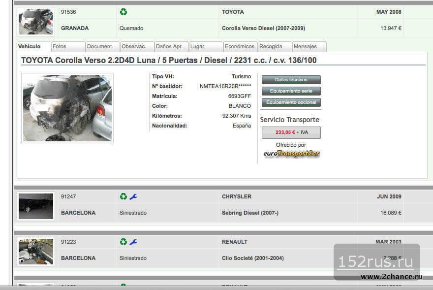Click the TOYOTA Corolla Verso 2.2D4D Luna heading
This screenshot has width=433, height=290.
(169, 60)
